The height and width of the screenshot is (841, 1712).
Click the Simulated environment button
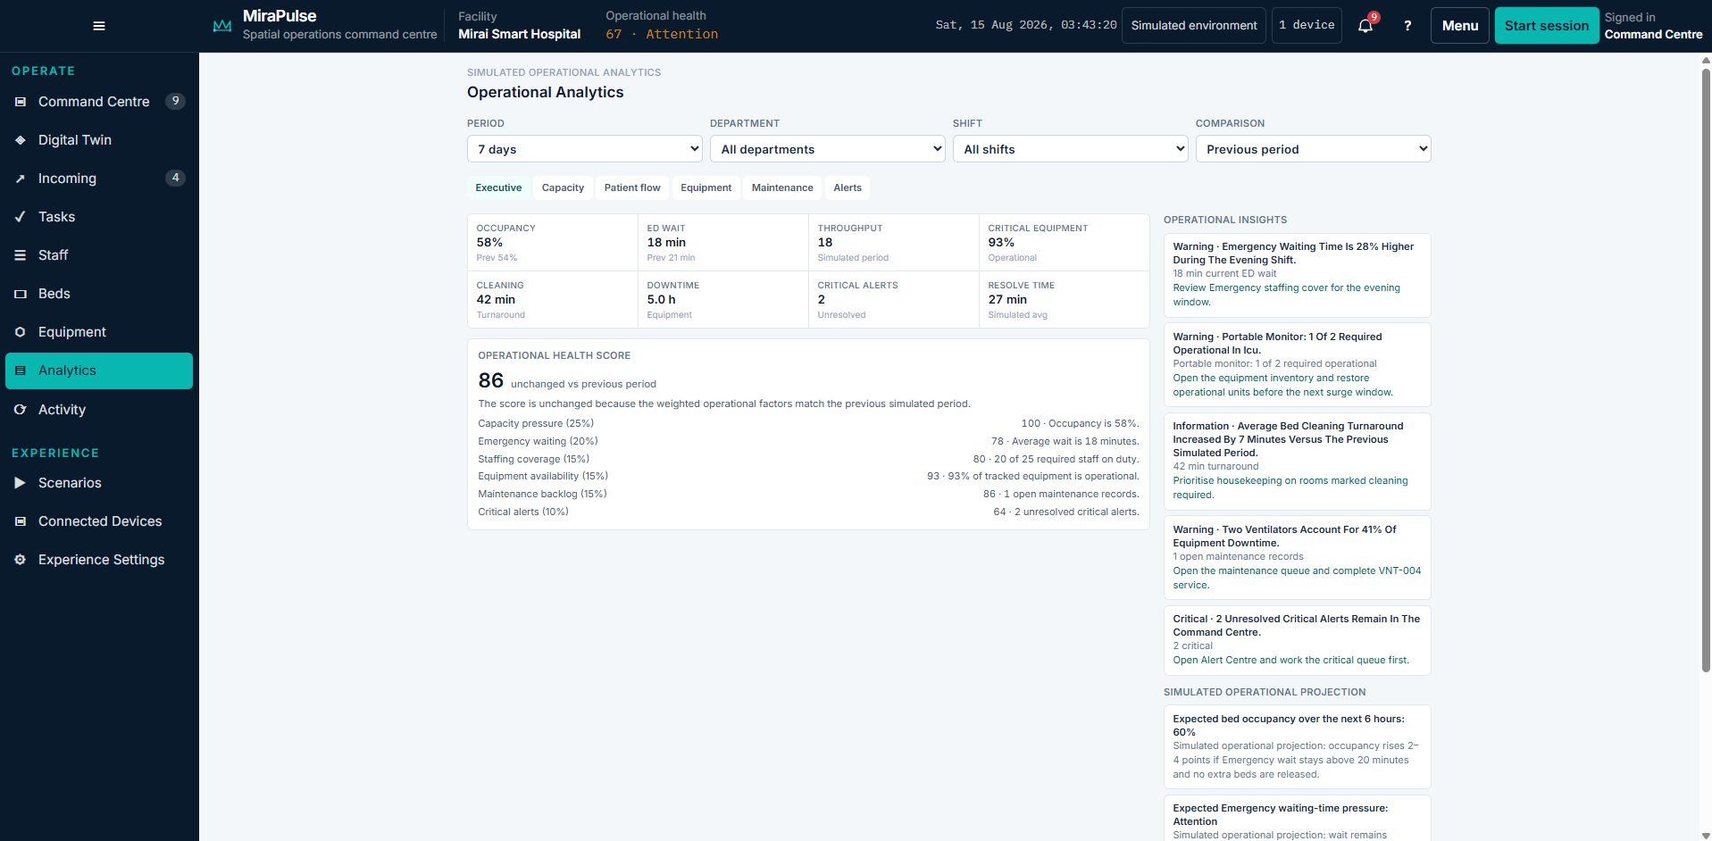pyautogui.click(x=1194, y=26)
